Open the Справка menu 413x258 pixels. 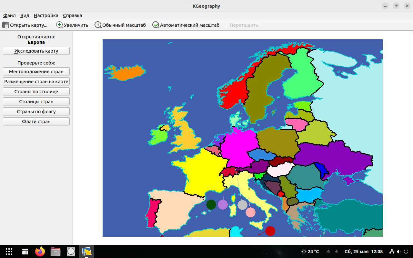click(72, 15)
